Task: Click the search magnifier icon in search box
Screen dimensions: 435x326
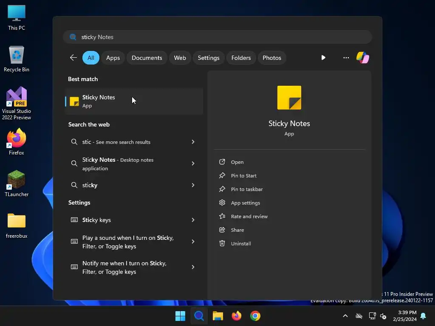Action: [73, 37]
